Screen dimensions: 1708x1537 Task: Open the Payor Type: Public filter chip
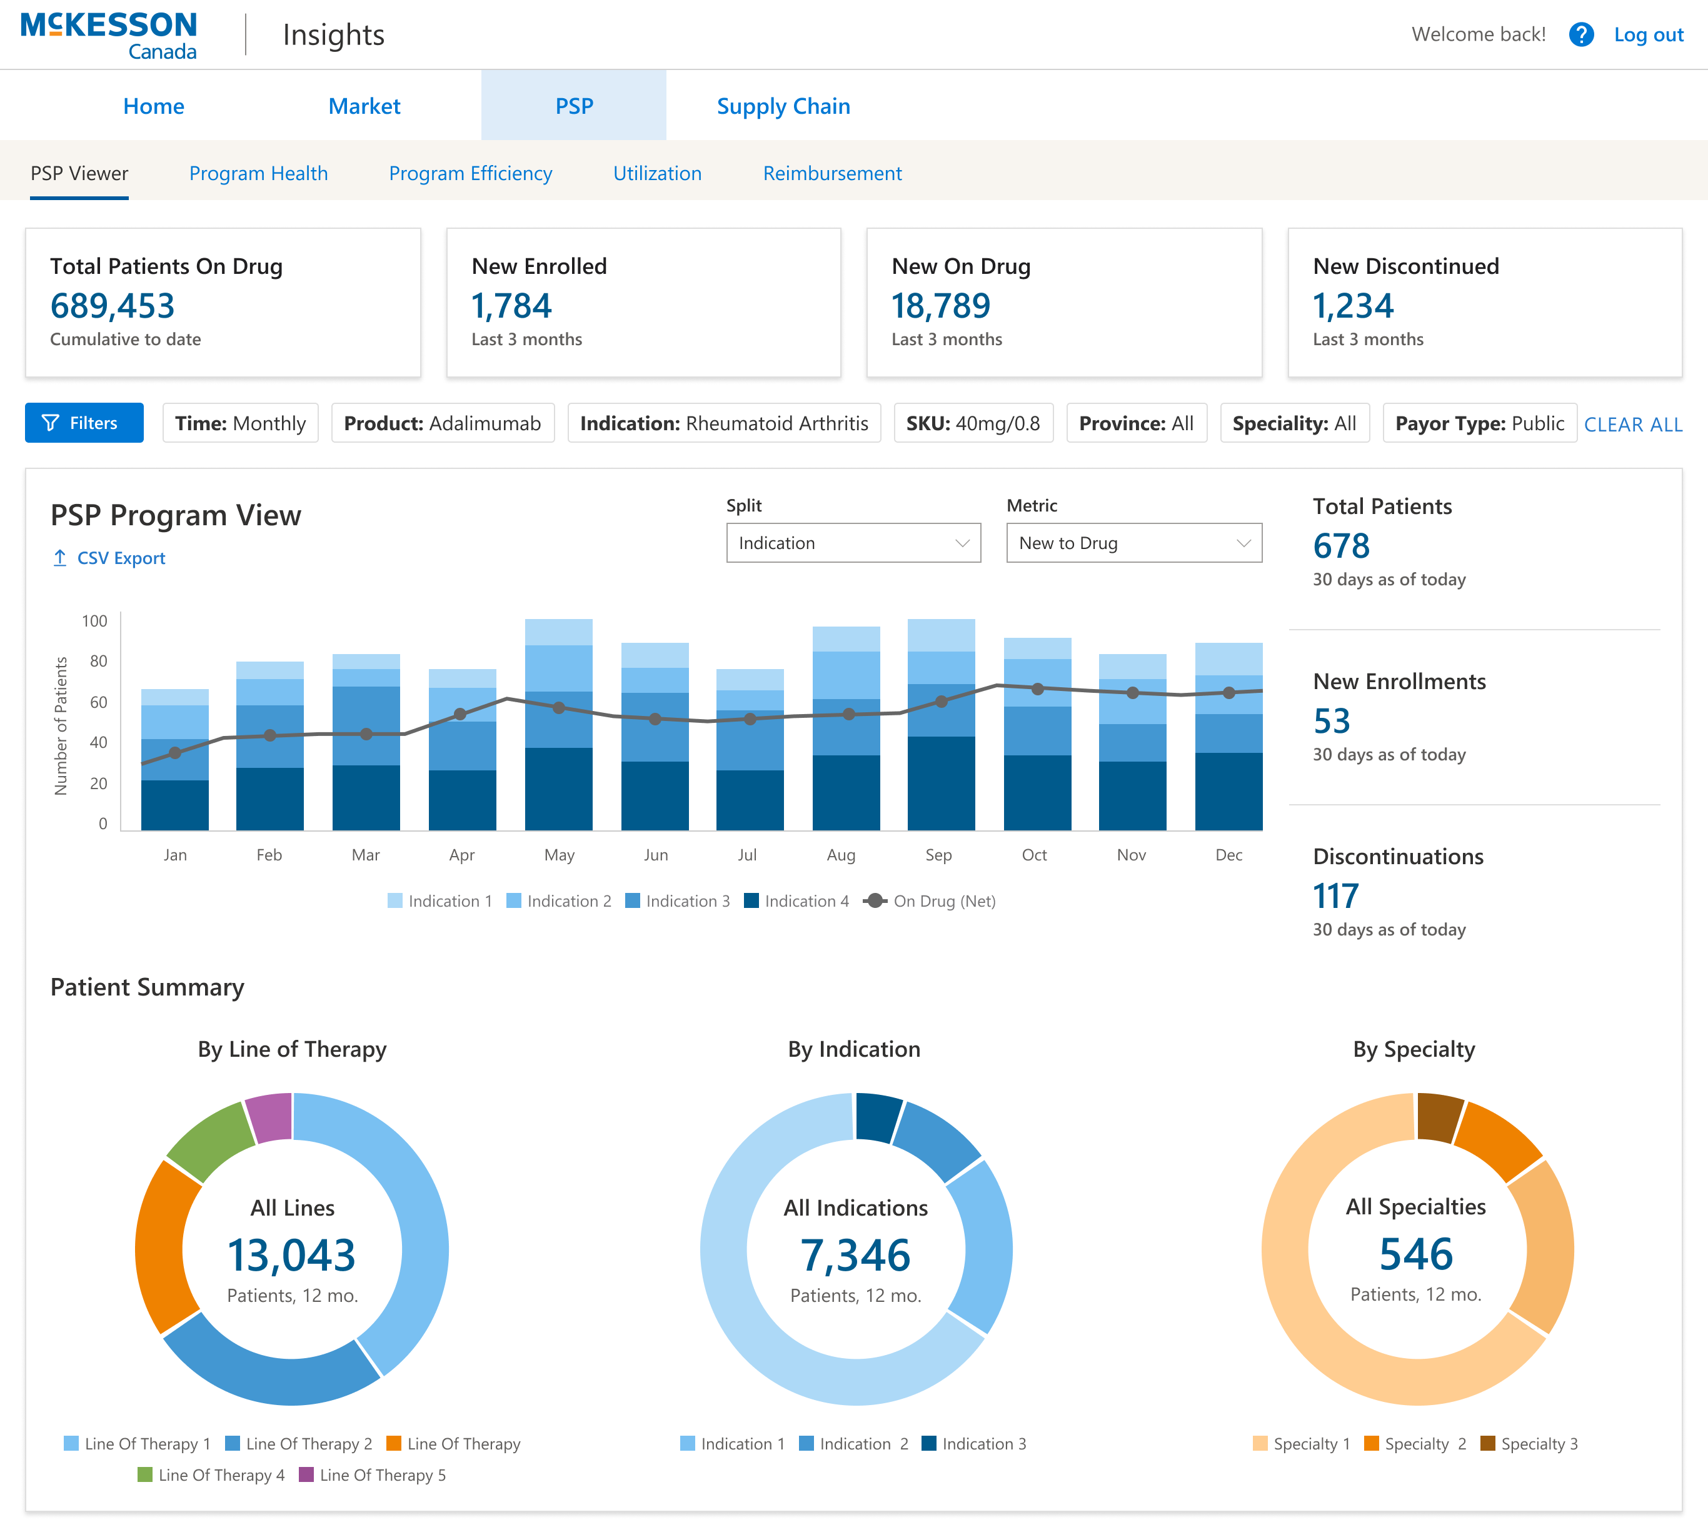pyautogui.click(x=1479, y=423)
